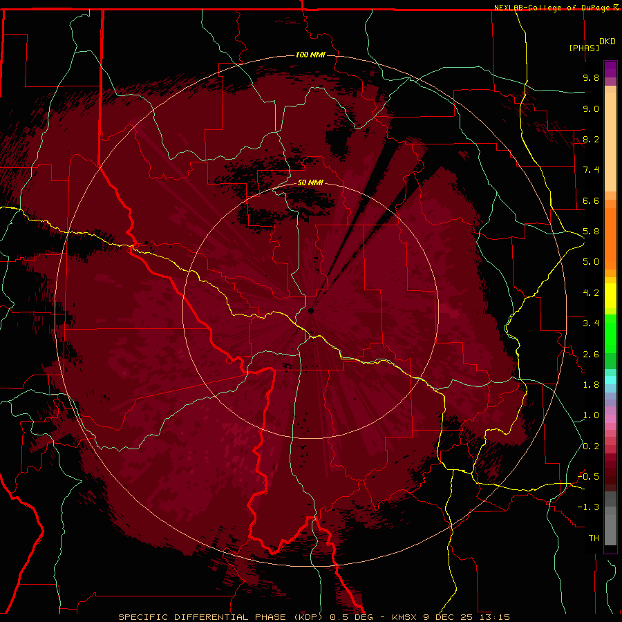622x622 pixels.
Task: Click the 3.4 value on color scale
Action: (x=591, y=323)
